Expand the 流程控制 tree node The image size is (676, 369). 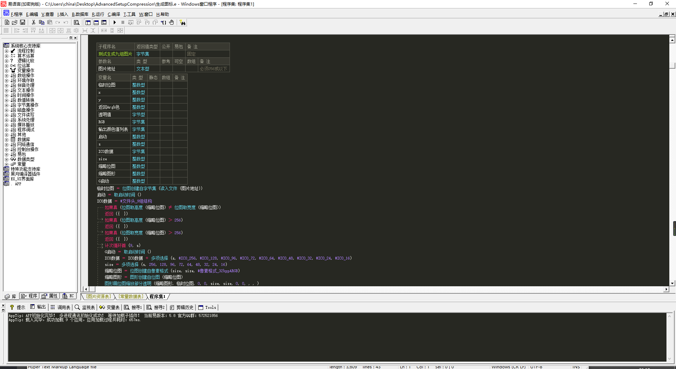[6, 51]
